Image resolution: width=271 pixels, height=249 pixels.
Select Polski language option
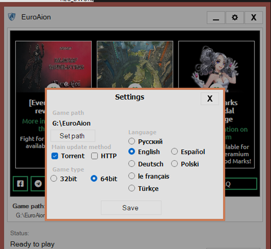click(x=174, y=164)
